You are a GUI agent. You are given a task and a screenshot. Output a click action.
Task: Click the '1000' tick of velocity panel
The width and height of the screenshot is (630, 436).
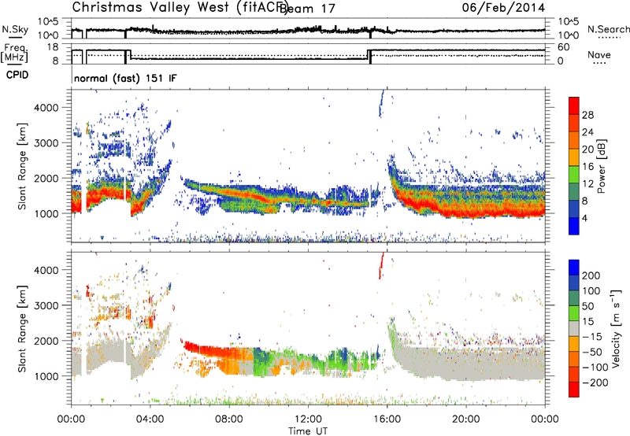click(46, 375)
